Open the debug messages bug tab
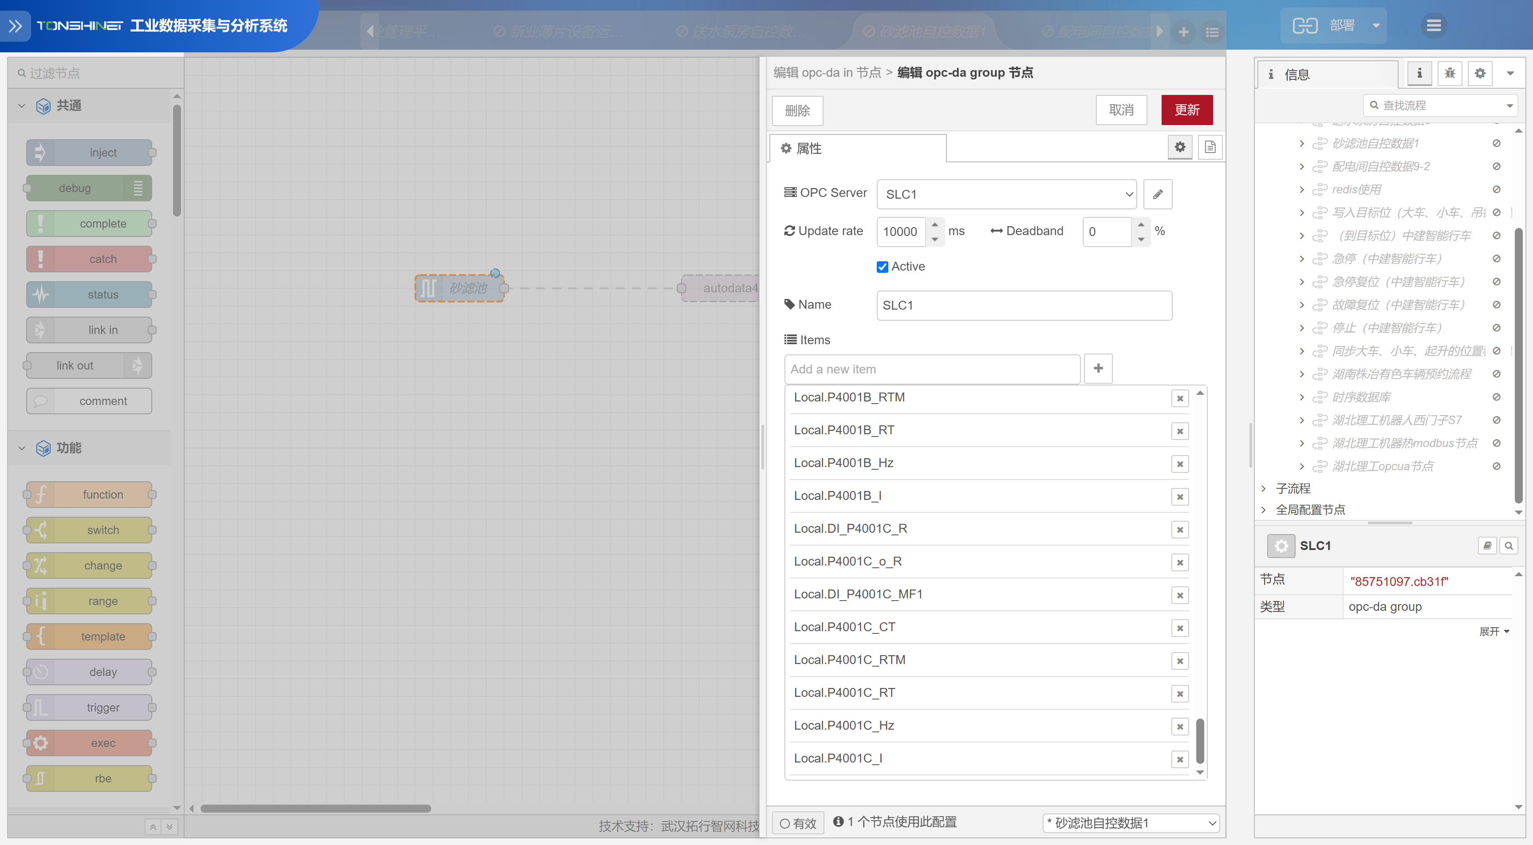Screen dimensions: 1533x845 pos(1450,73)
